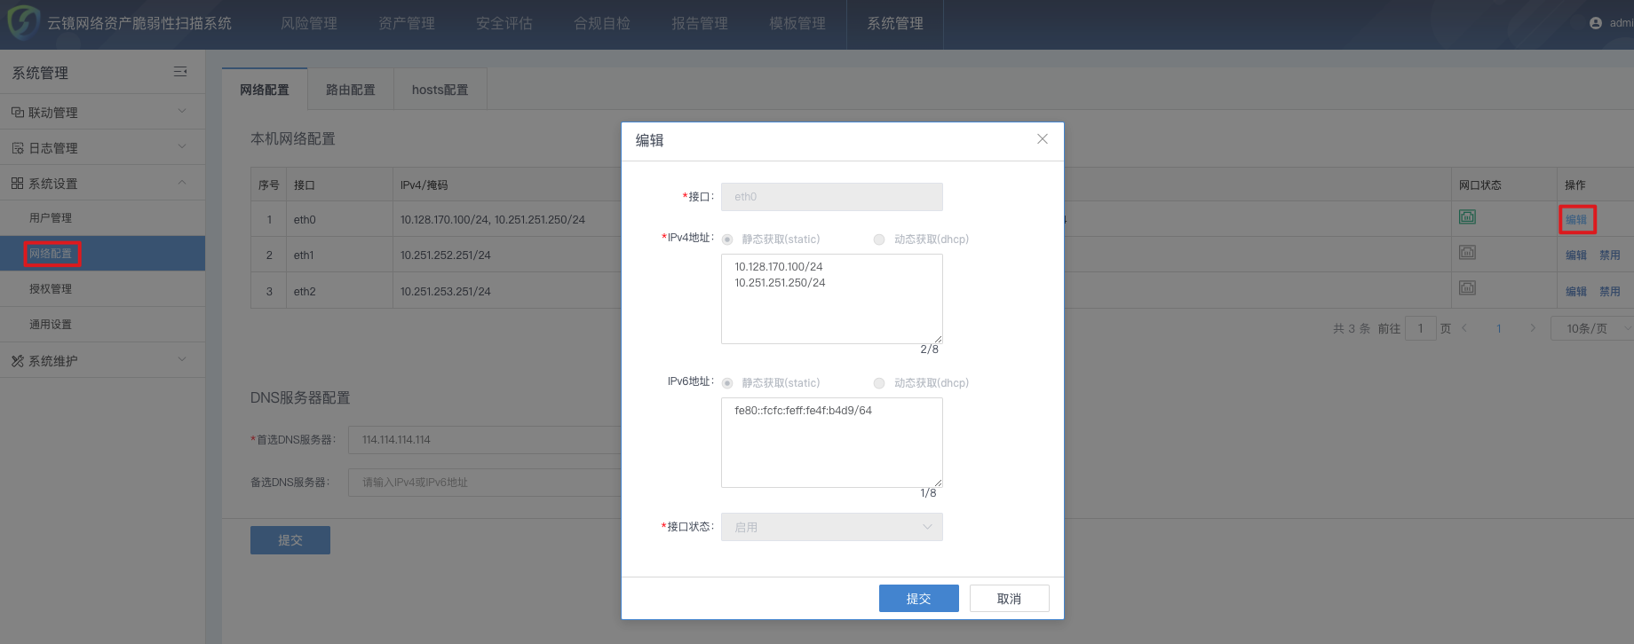This screenshot has width=1634, height=644.
Task: Click the 10.251.253.251/24 cell
Action: [445, 292]
